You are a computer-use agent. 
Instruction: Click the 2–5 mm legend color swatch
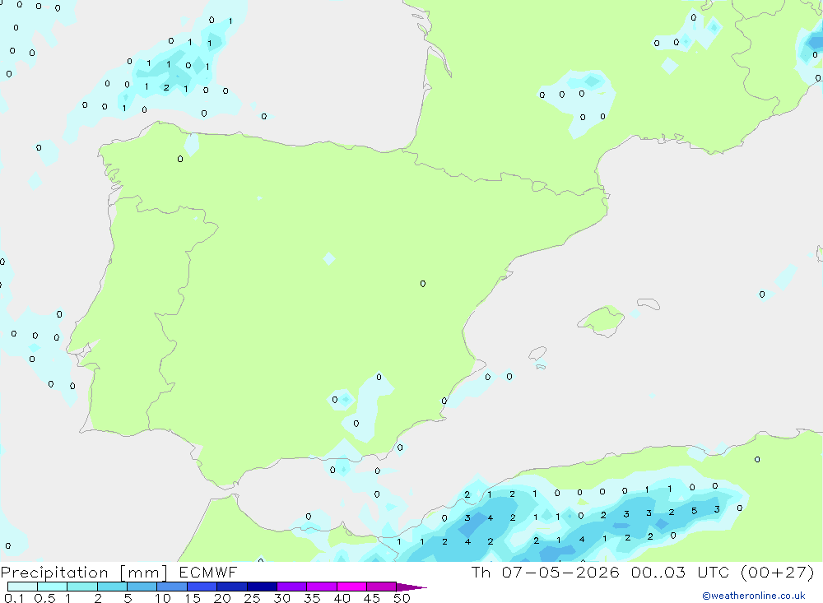coord(112,587)
